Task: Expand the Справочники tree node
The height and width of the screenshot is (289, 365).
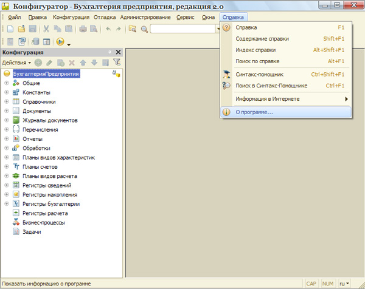Action: (7, 102)
